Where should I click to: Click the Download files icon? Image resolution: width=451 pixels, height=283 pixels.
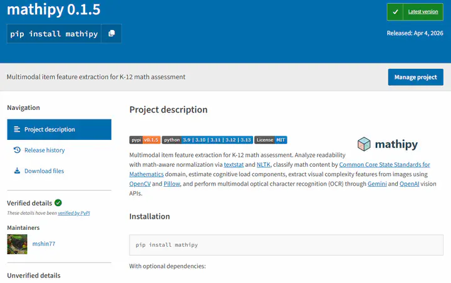tap(18, 171)
